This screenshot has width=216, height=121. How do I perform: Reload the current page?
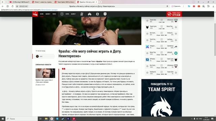(12, 6)
